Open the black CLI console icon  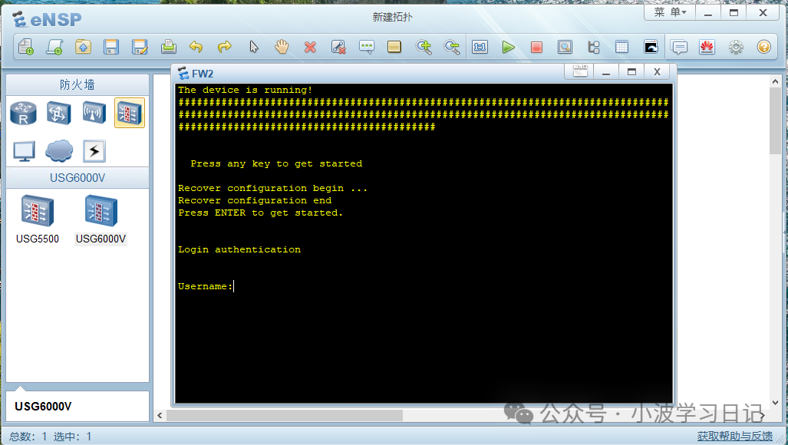(651, 48)
